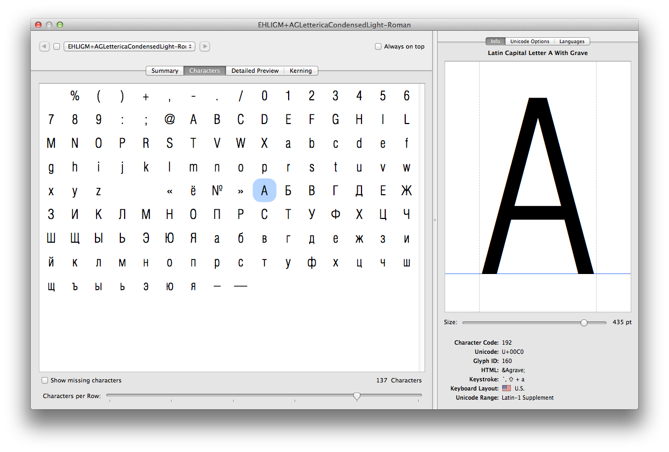Viewport: 669px width, 452px height.
Task: Select the digit 5 glyph
Action: [383, 96]
